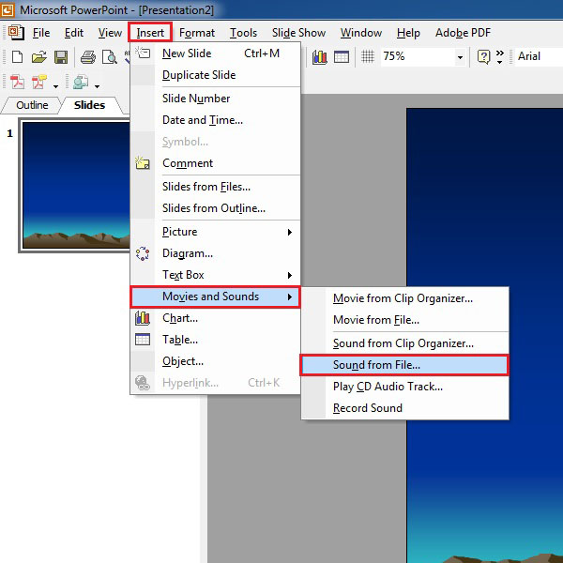This screenshot has height=563, width=563.
Task: Choose Slides from Outline
Action: pyautogui.click(x=215, y=208)
